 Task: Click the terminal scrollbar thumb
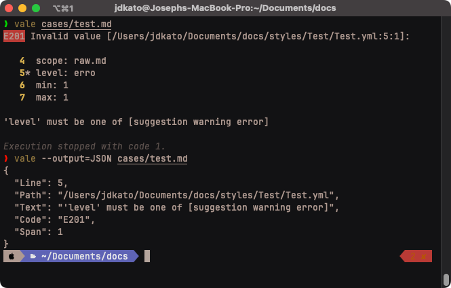pos(446,279)
